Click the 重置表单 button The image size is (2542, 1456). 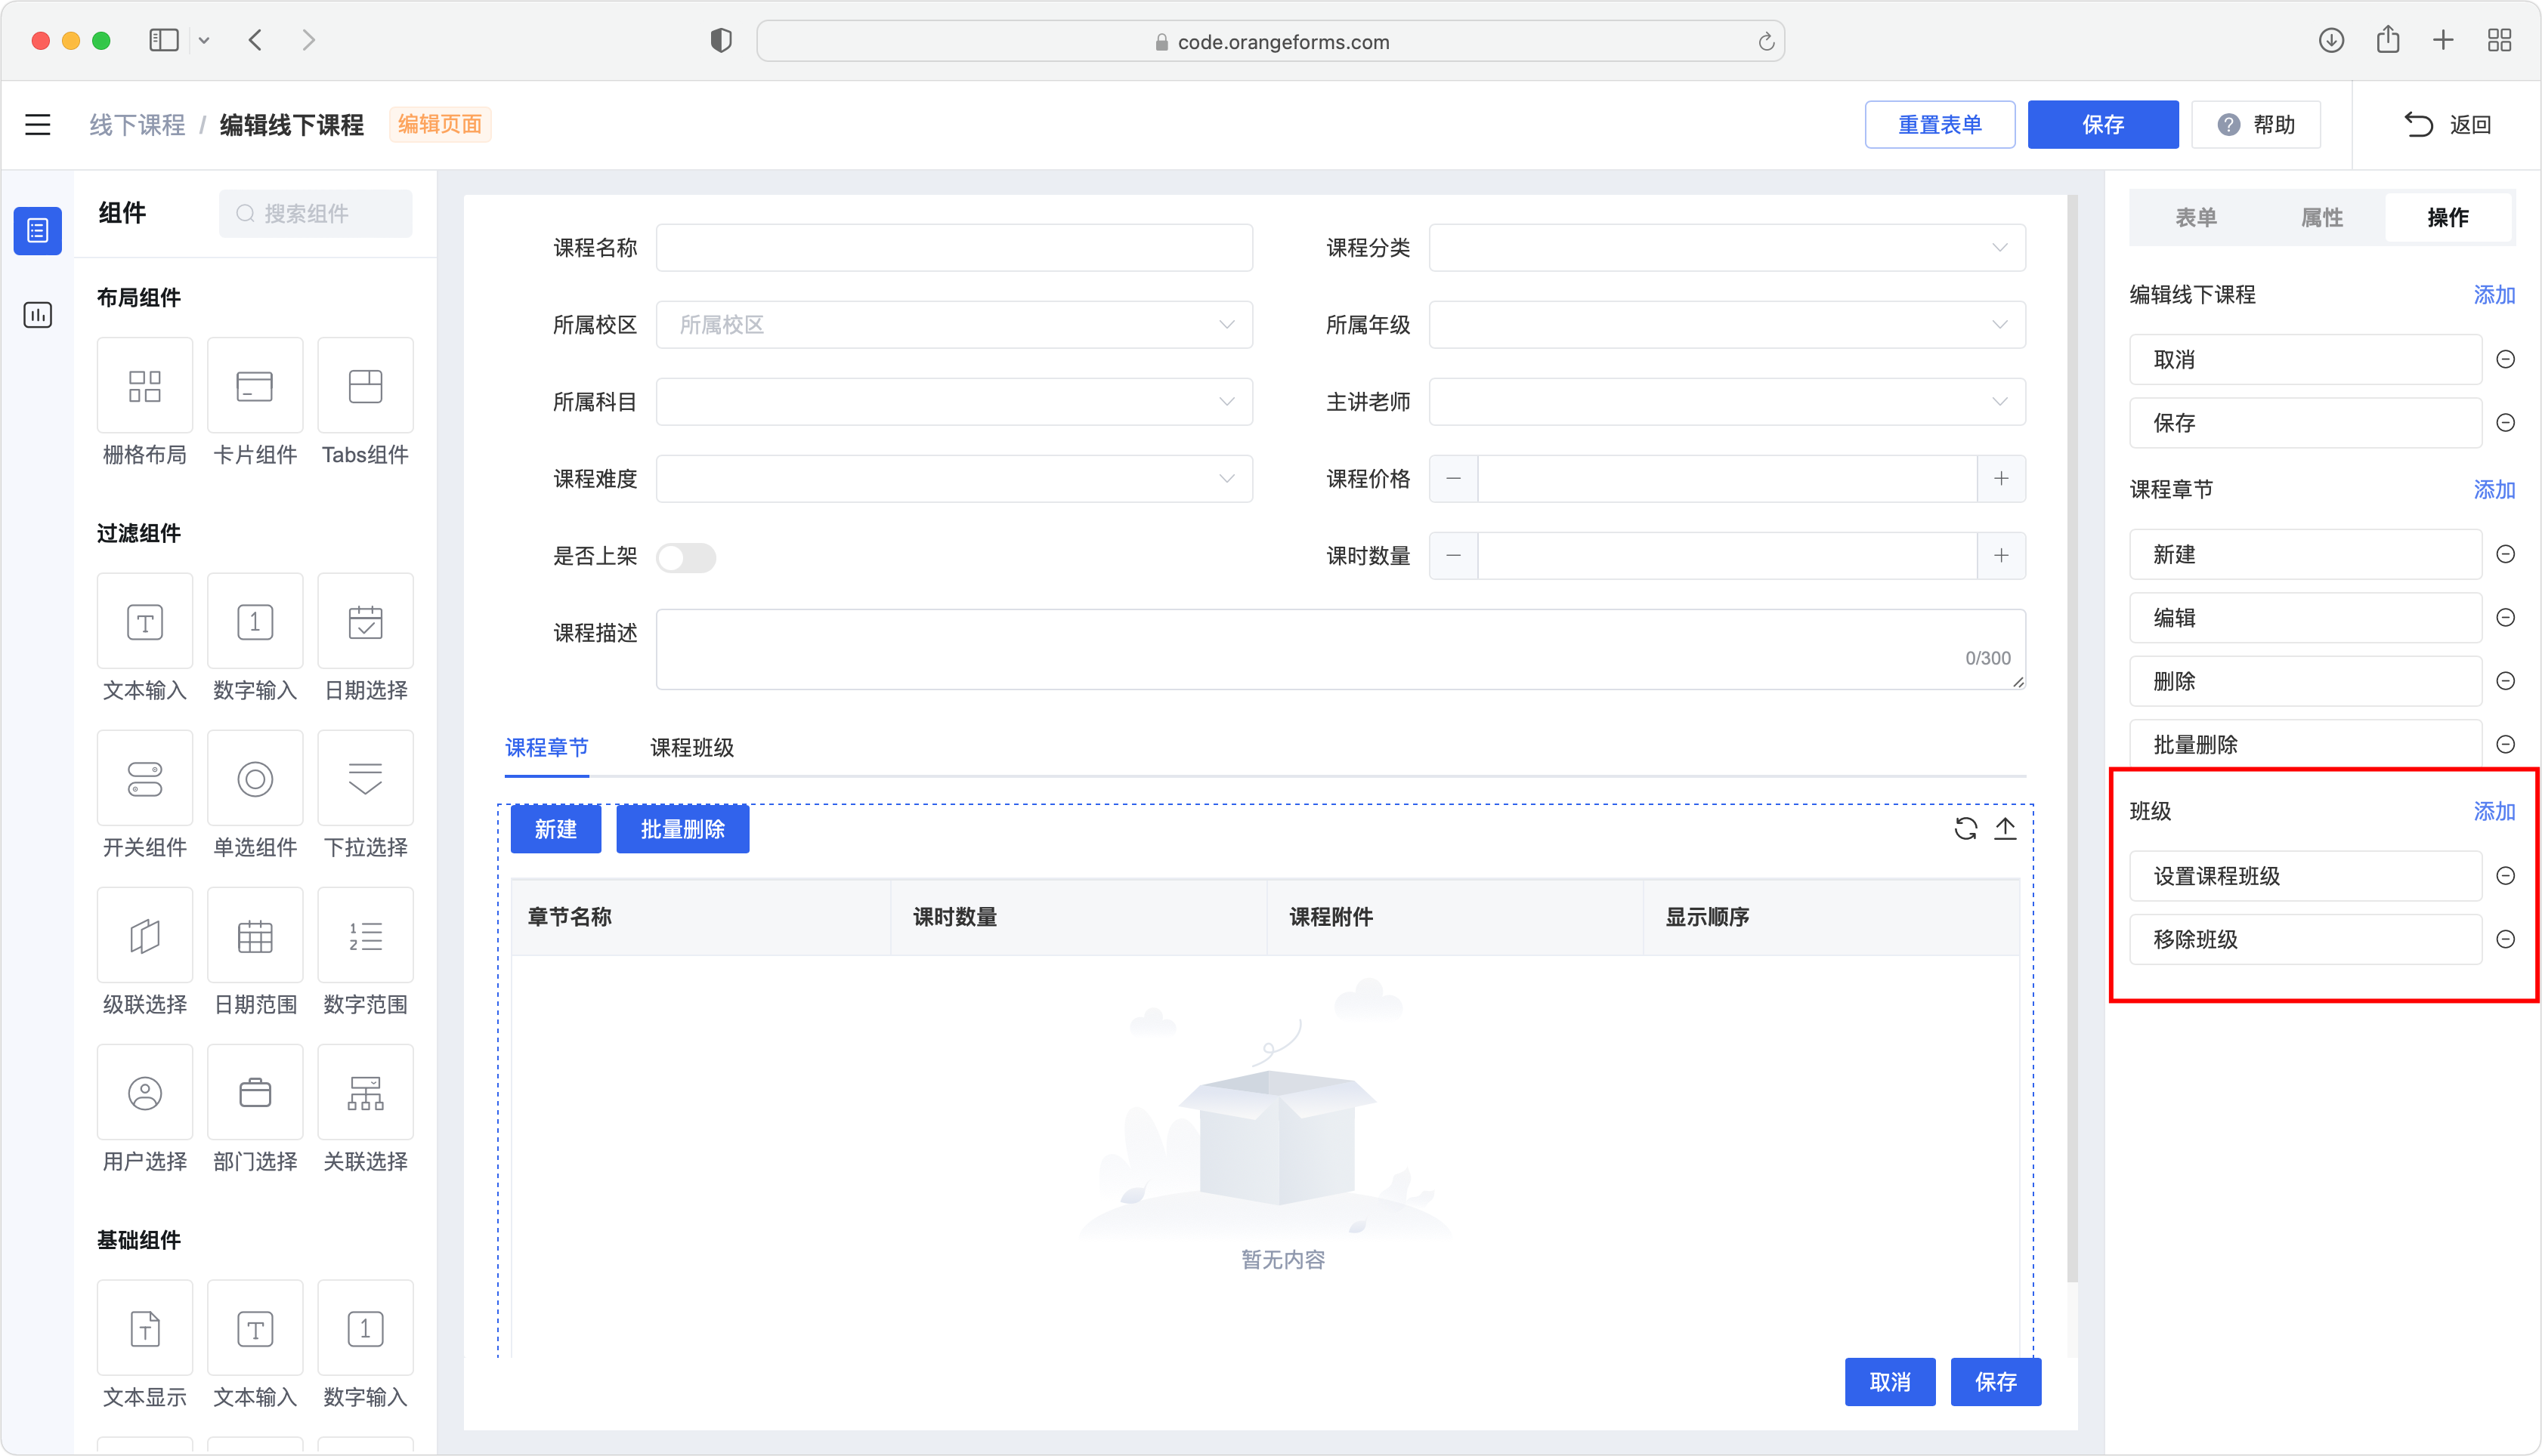(x=1940, y=125)
